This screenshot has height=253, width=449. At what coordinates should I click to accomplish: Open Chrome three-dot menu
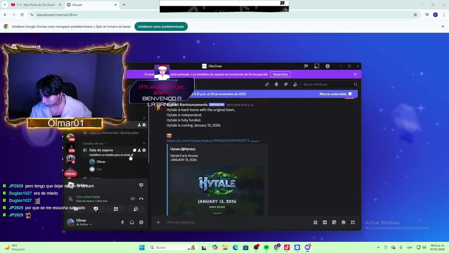pos(444,15)
